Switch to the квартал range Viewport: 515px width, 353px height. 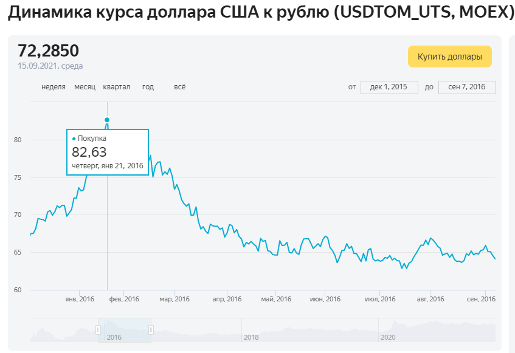tap(116, 87)
